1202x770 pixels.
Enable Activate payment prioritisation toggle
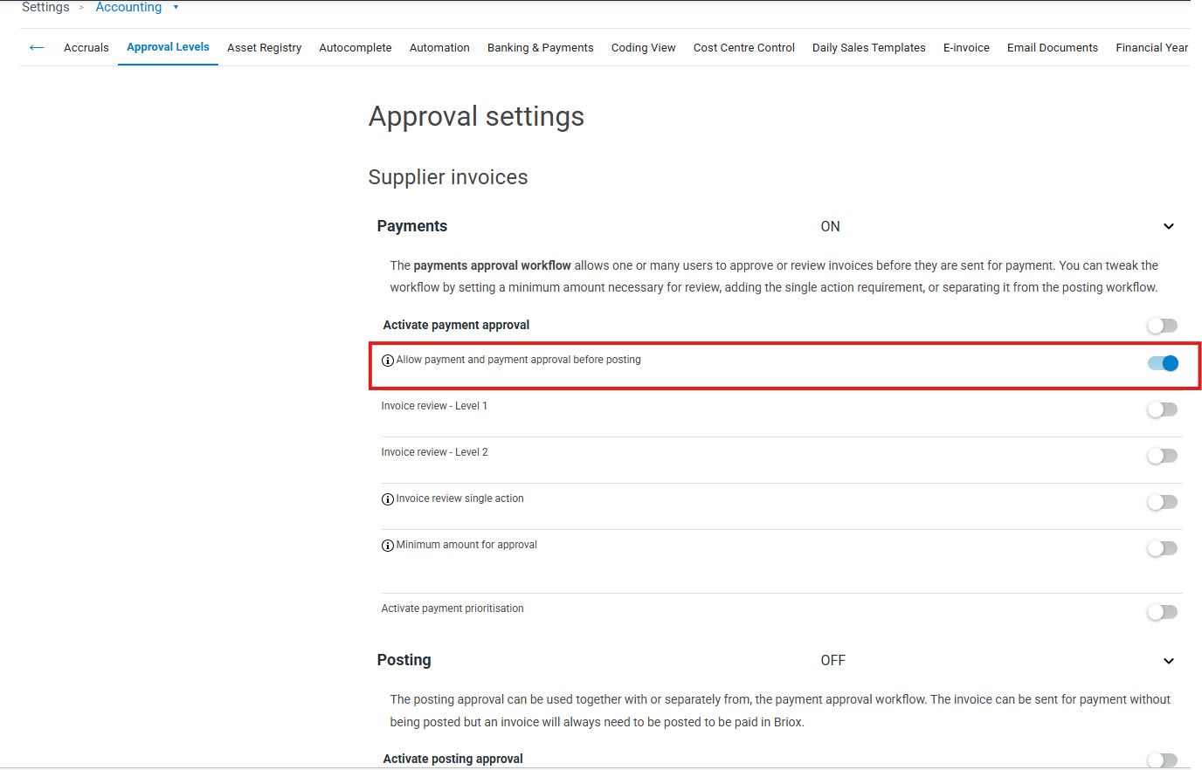1162,612
